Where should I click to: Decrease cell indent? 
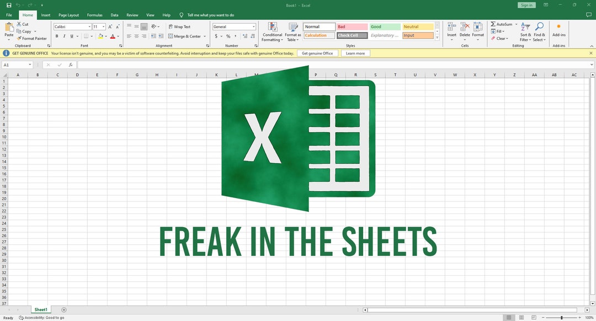point(153,36)
